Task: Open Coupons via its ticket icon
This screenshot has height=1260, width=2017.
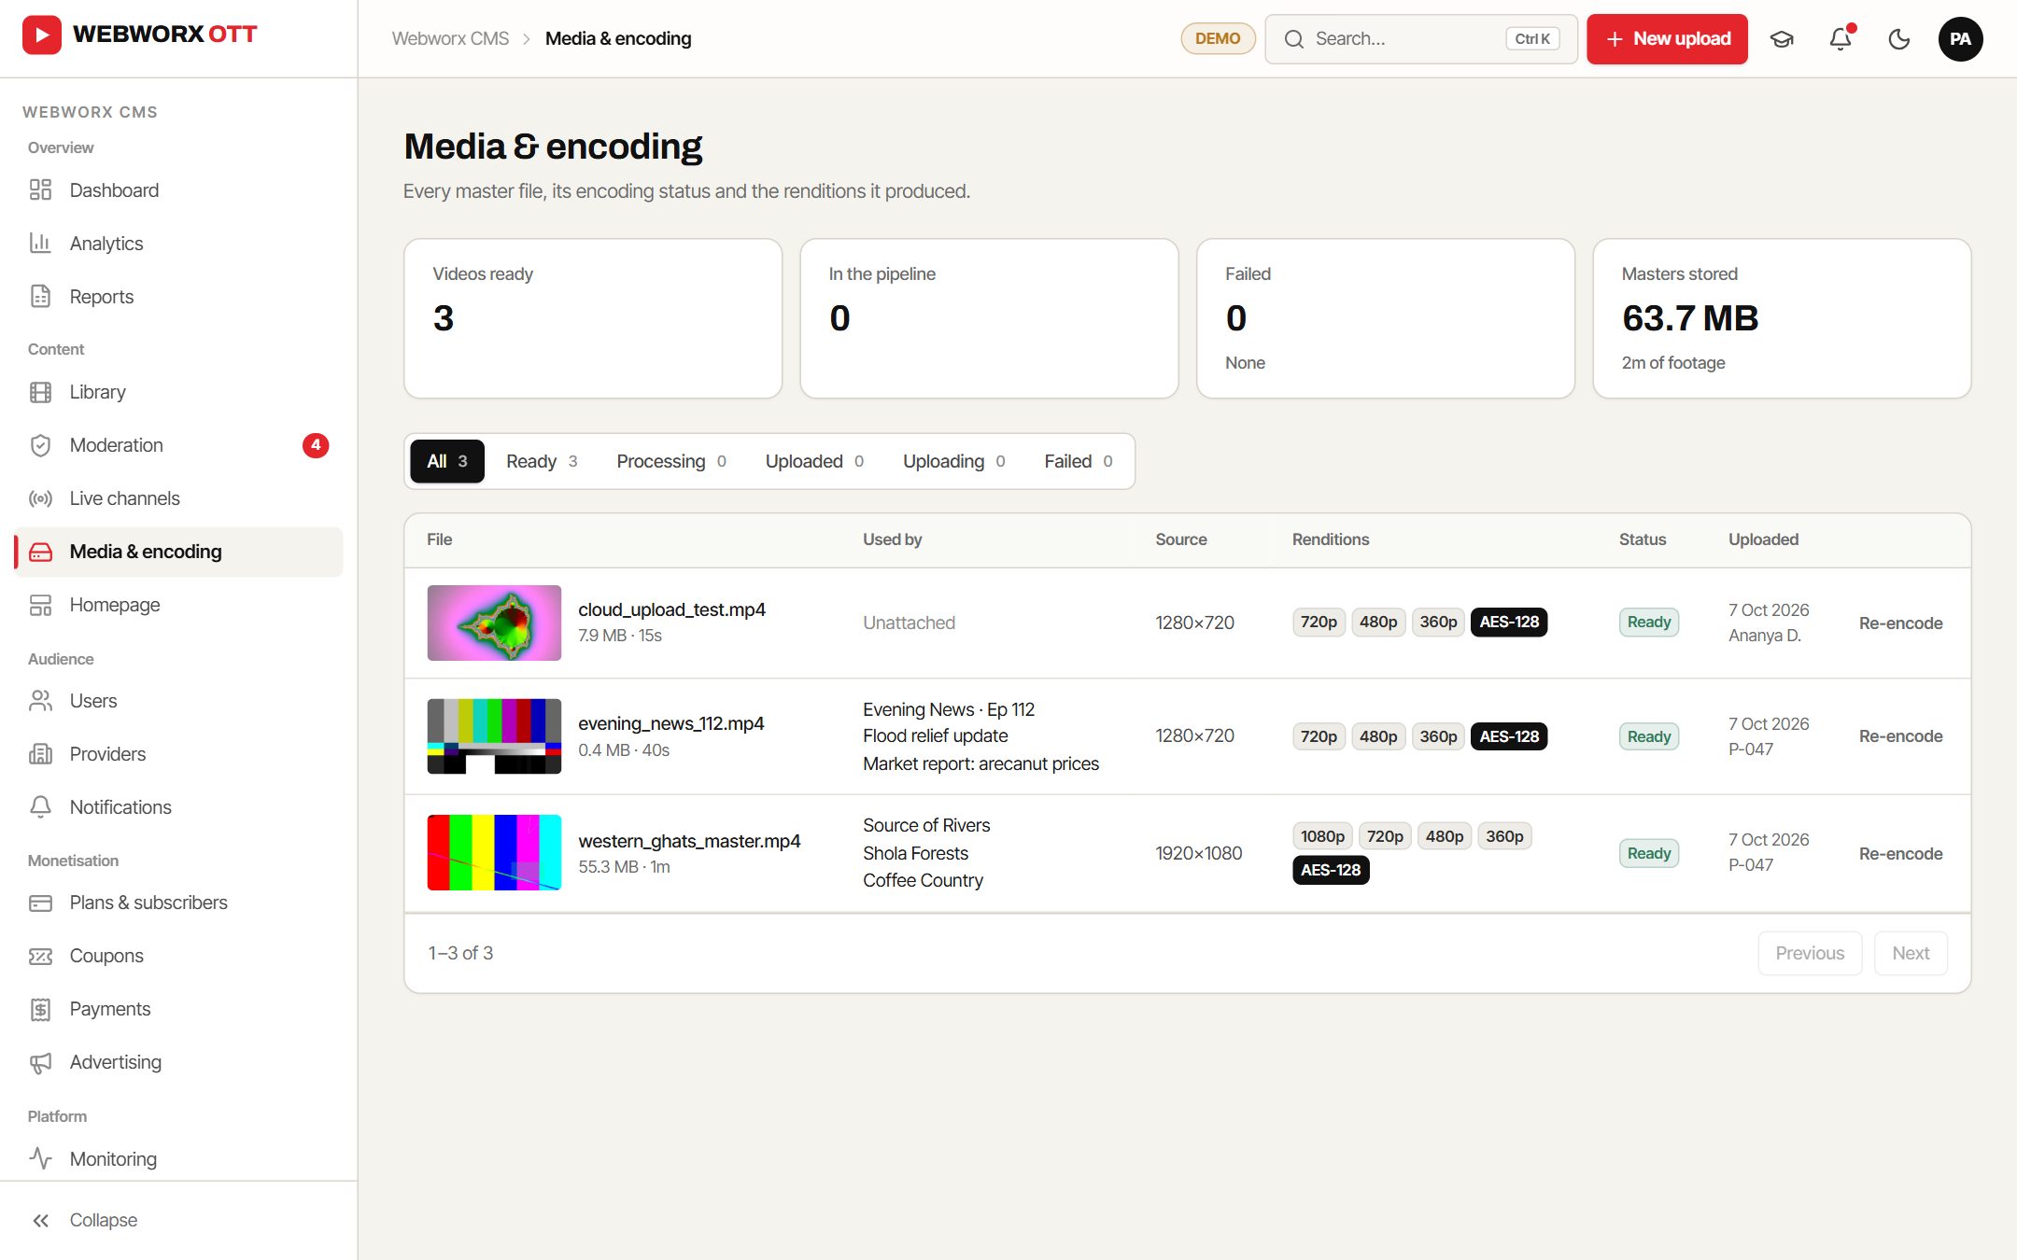Action: 40,956
